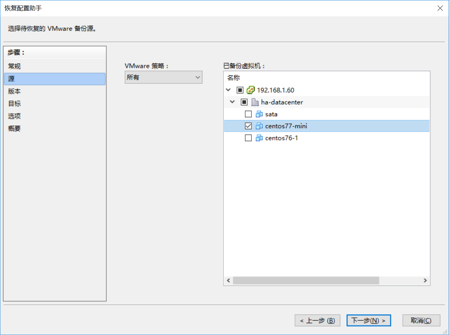The width and height of the screenshot is (449, 335).
Task: Click the horizontal scrollbar right arrow
Action: point(425,280)
